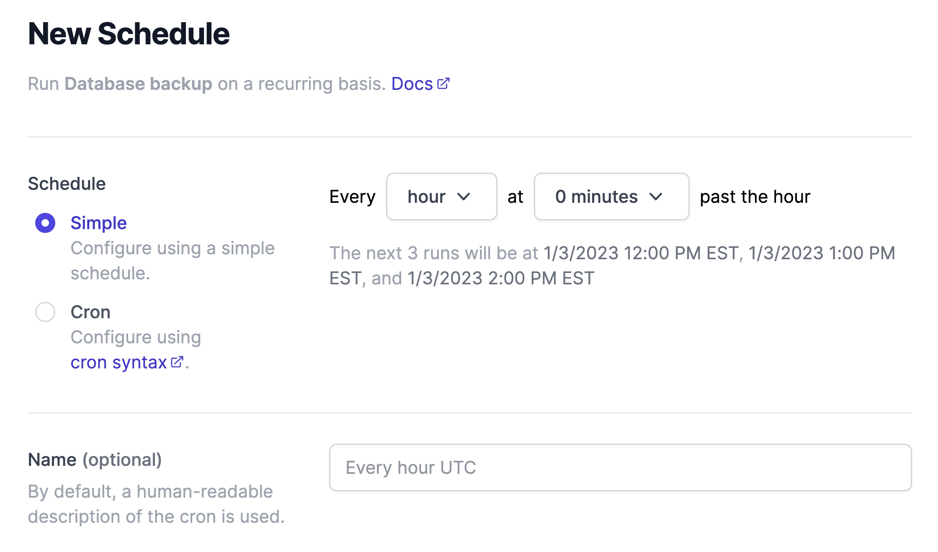Open the hour frequency dropdown
The width and height of the screenshot is (938, 552).
tap(441, 197)
